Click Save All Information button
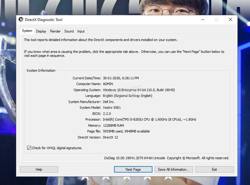Screen dimensions: 250x185 (173, 170)
